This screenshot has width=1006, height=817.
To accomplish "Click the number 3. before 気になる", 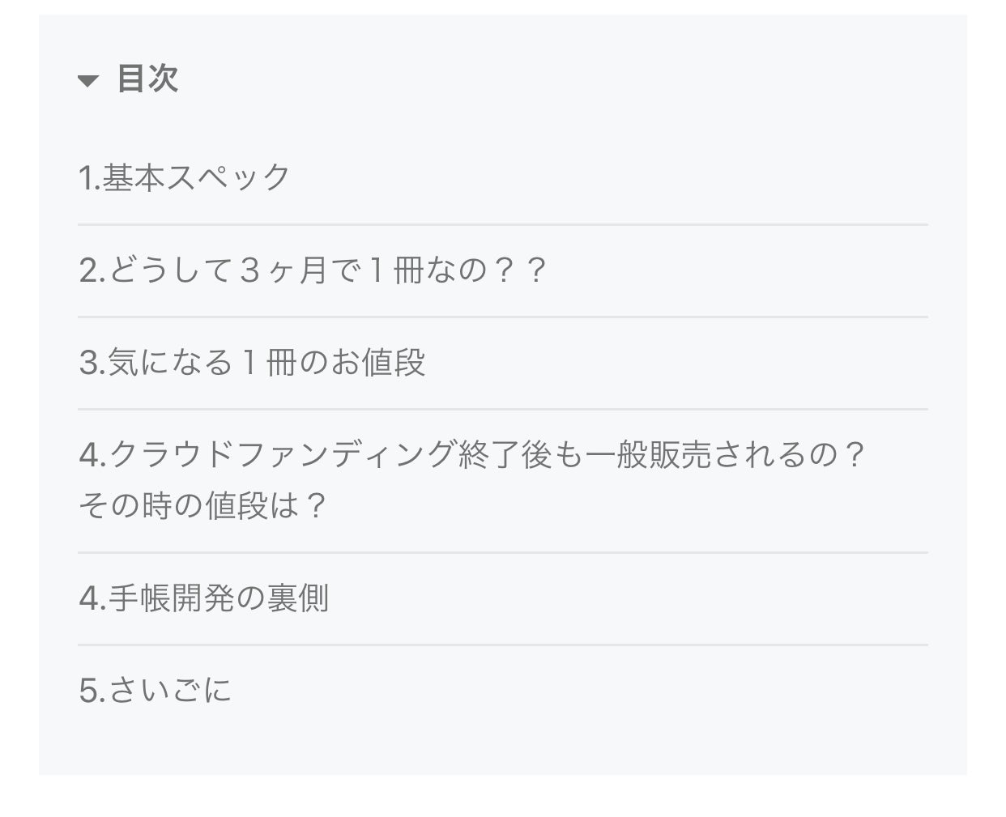I will [92, 363].
